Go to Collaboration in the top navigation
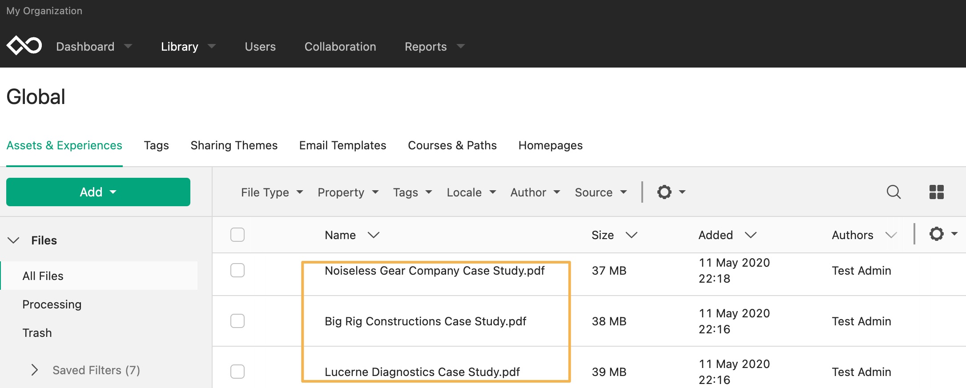966x388 pixels. 340,47
